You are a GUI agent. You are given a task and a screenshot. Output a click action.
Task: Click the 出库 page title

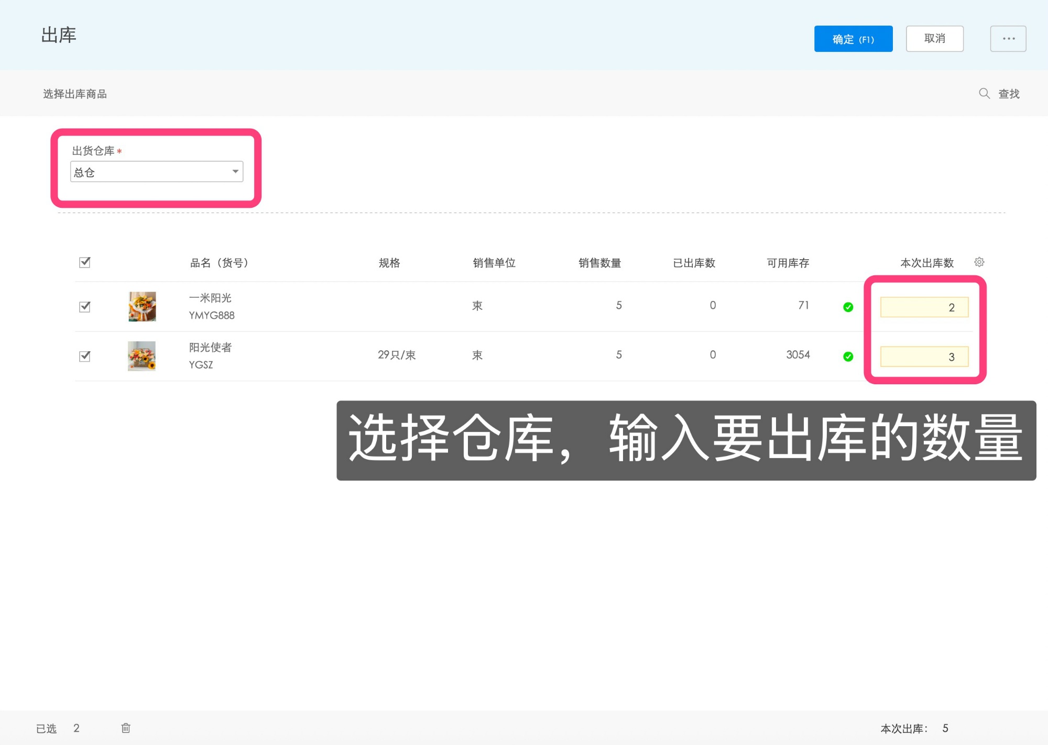(59, 35)
